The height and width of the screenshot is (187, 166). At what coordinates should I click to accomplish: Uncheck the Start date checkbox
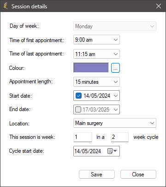point(78,96)
